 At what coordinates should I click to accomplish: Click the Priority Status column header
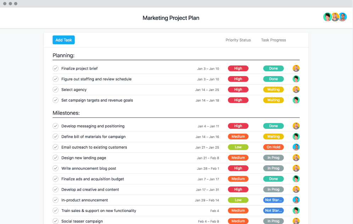[x=238, y=40]
